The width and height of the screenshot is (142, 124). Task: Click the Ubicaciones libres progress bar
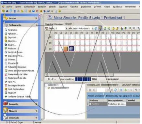pyautogui.click(x=83, y=79)
